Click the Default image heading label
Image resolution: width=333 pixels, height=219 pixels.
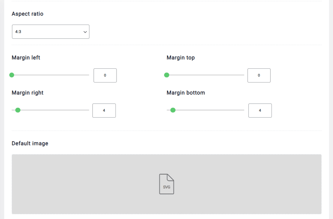click(30, 143)
